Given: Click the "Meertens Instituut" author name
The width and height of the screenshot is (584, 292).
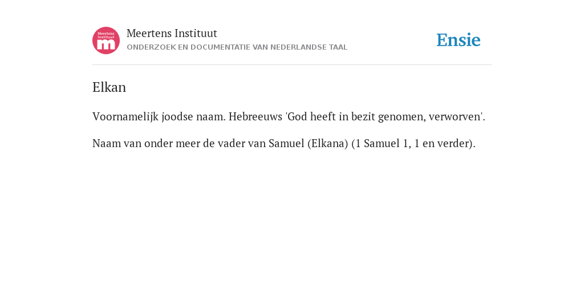Looking at the screenshot, I should pyautogui.click(x=172, y=34).
